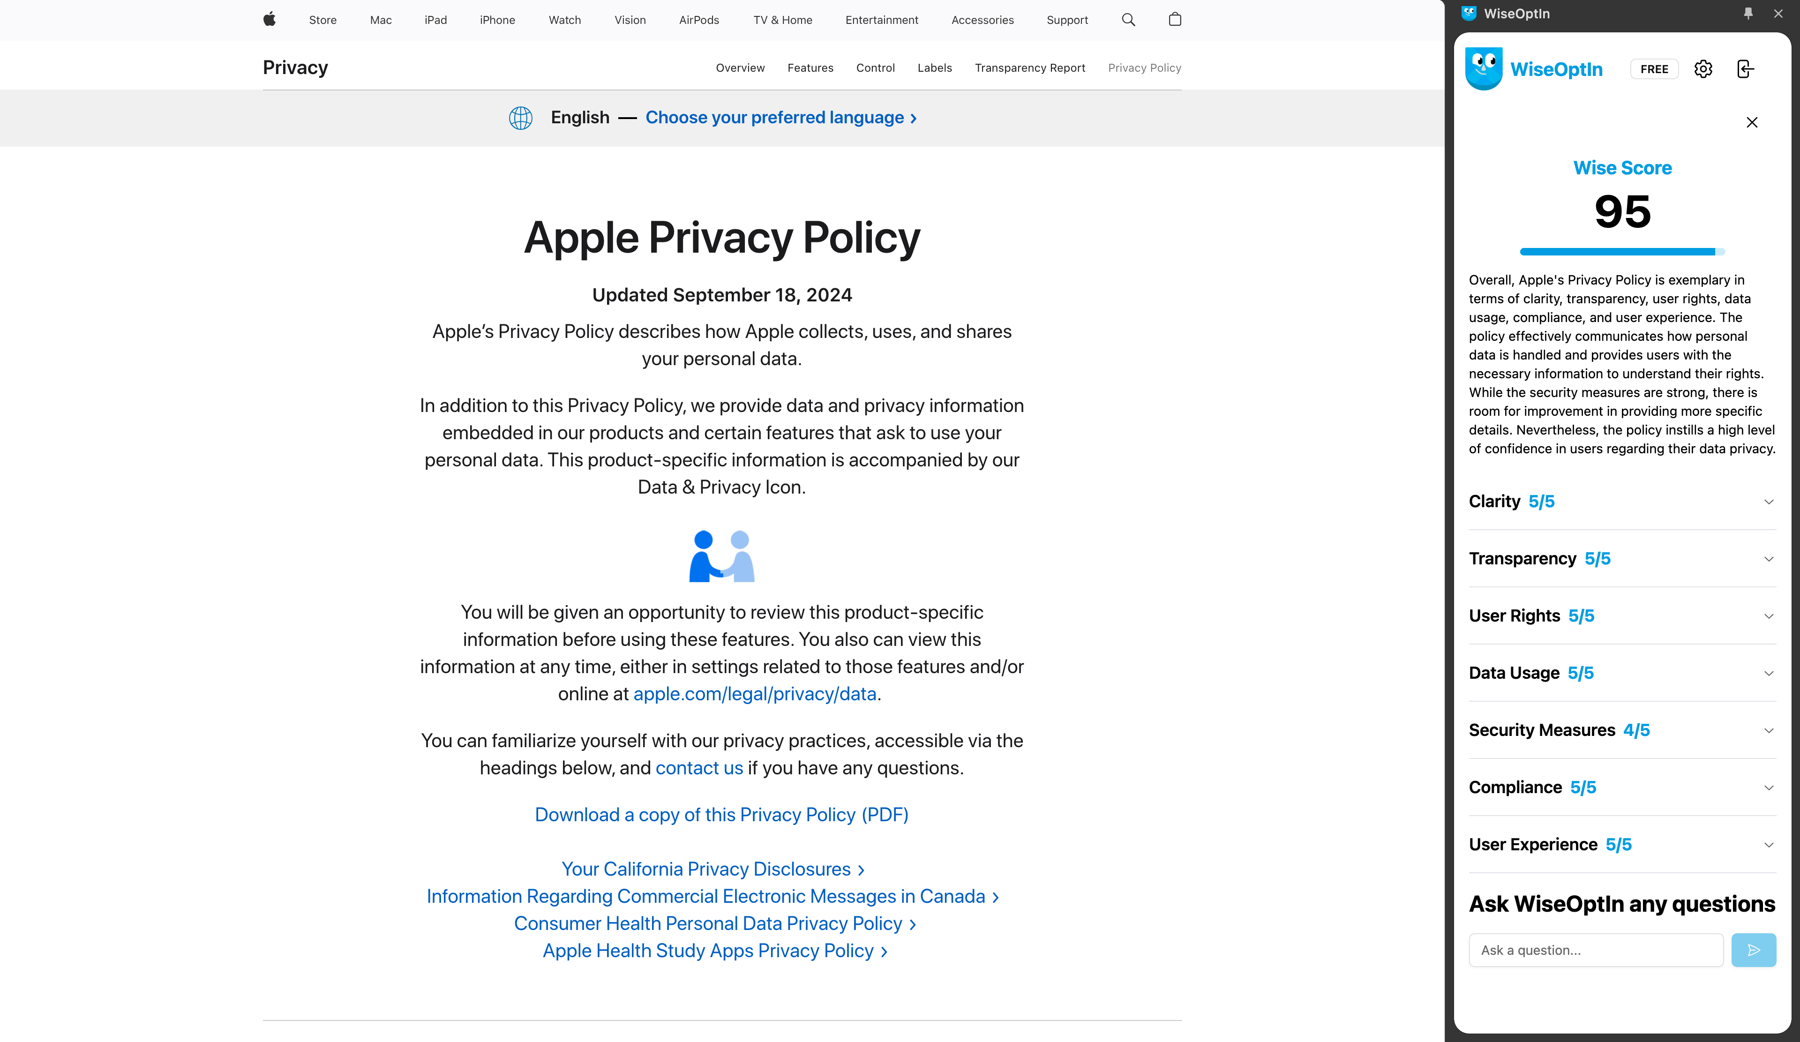Click the Updated September 18, 2024 text
The height and width of the screenshot is (1042, 1800).
point(721,295)
